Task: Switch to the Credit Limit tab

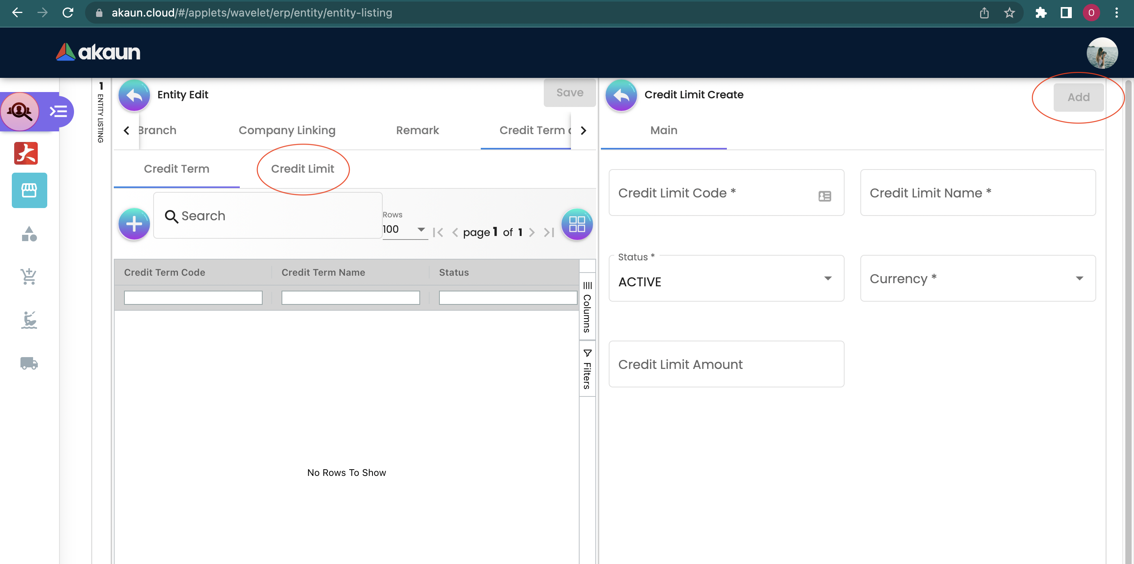Action: click(x=302, y=169)
